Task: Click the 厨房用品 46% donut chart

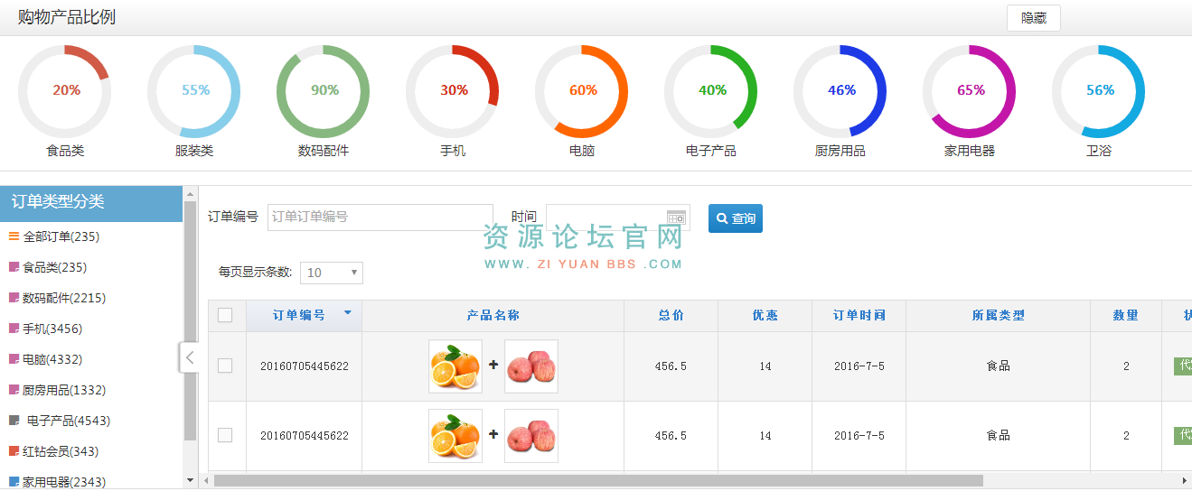Action: tap(840, 91)
